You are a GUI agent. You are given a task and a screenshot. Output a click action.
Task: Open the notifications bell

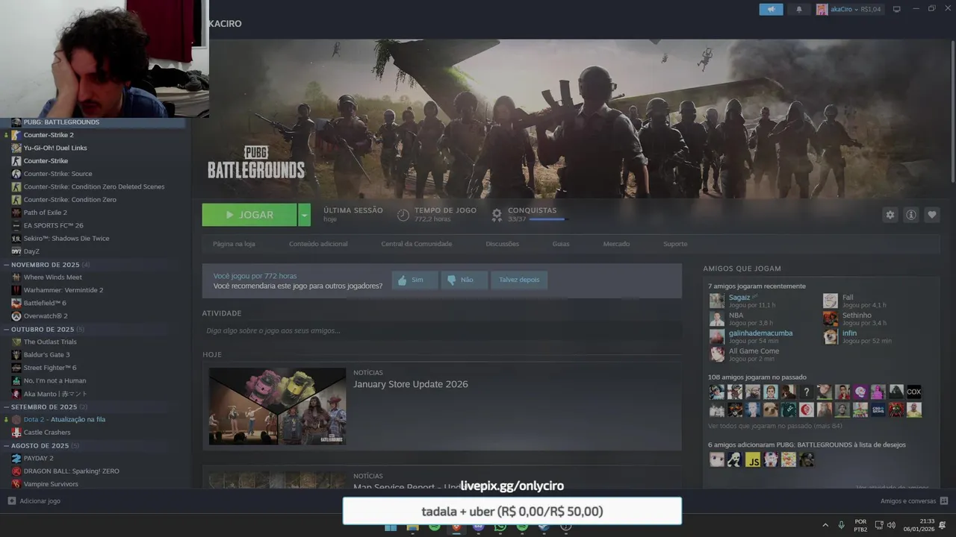(799, 9)
